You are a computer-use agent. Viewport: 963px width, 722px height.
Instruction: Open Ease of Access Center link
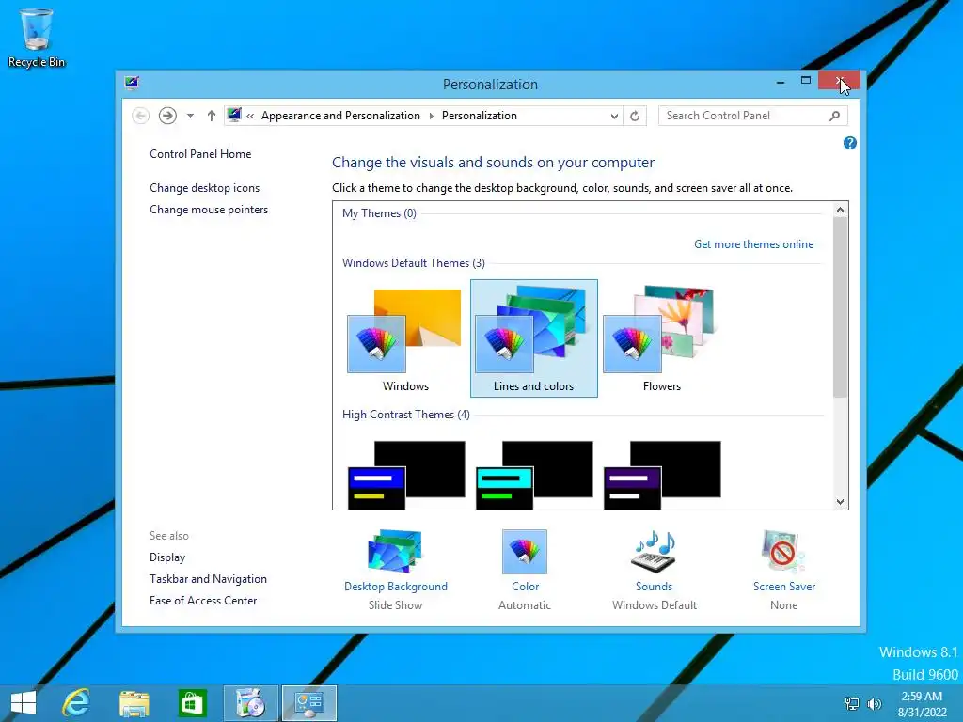[x=203, y=601]
